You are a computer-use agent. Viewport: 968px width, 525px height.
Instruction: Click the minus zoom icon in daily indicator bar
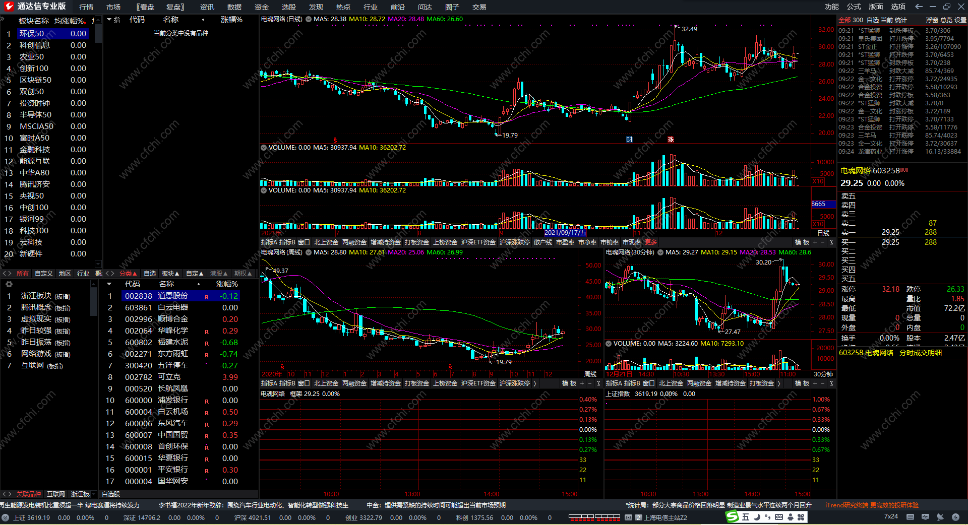[x=823, y=242]
